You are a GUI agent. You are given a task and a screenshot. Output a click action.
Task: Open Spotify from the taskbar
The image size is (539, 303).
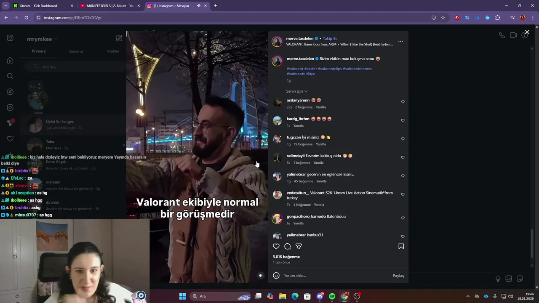click(x=332, y=296)
